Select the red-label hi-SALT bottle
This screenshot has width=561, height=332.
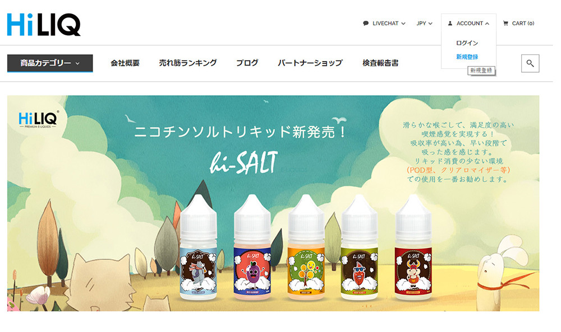413,247
